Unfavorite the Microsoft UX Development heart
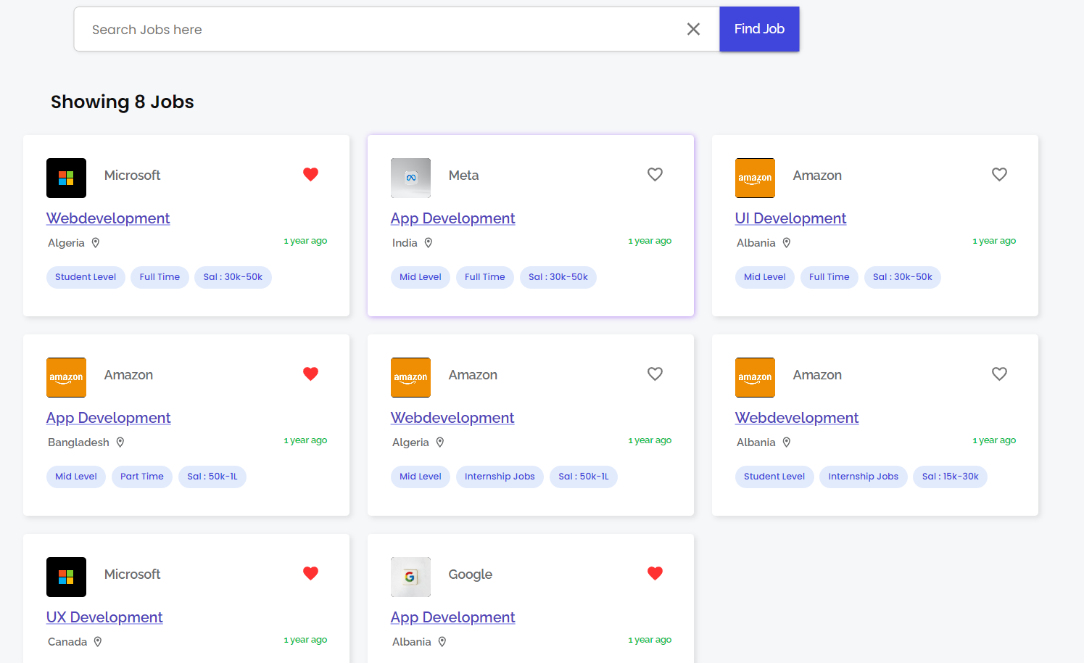Screen dimensions: 1084x663 pos(310,573)
